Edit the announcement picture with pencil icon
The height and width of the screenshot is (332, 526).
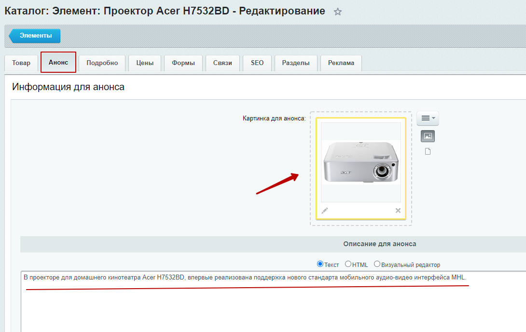(325, 211)
